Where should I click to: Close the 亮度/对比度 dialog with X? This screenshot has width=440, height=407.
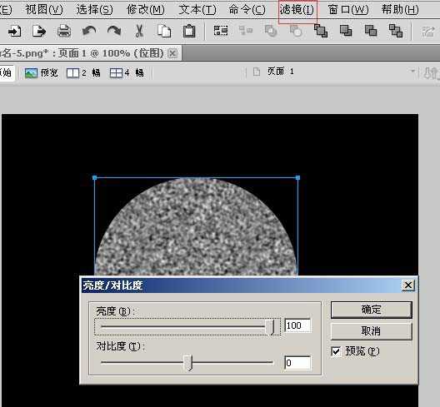(408, 285)
